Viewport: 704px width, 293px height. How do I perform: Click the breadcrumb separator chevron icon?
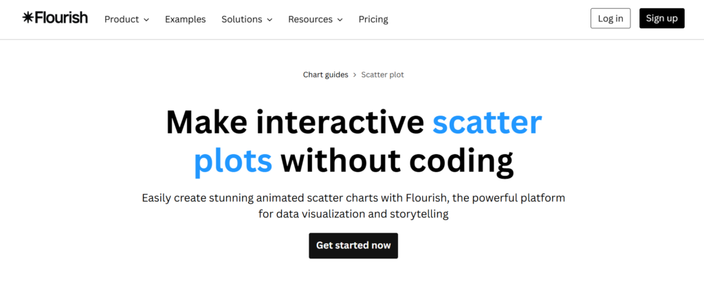click(355, 74)
